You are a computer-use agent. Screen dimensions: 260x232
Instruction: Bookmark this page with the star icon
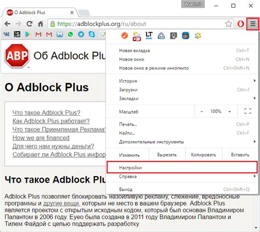pyautogui.click(x=229, y=24)
